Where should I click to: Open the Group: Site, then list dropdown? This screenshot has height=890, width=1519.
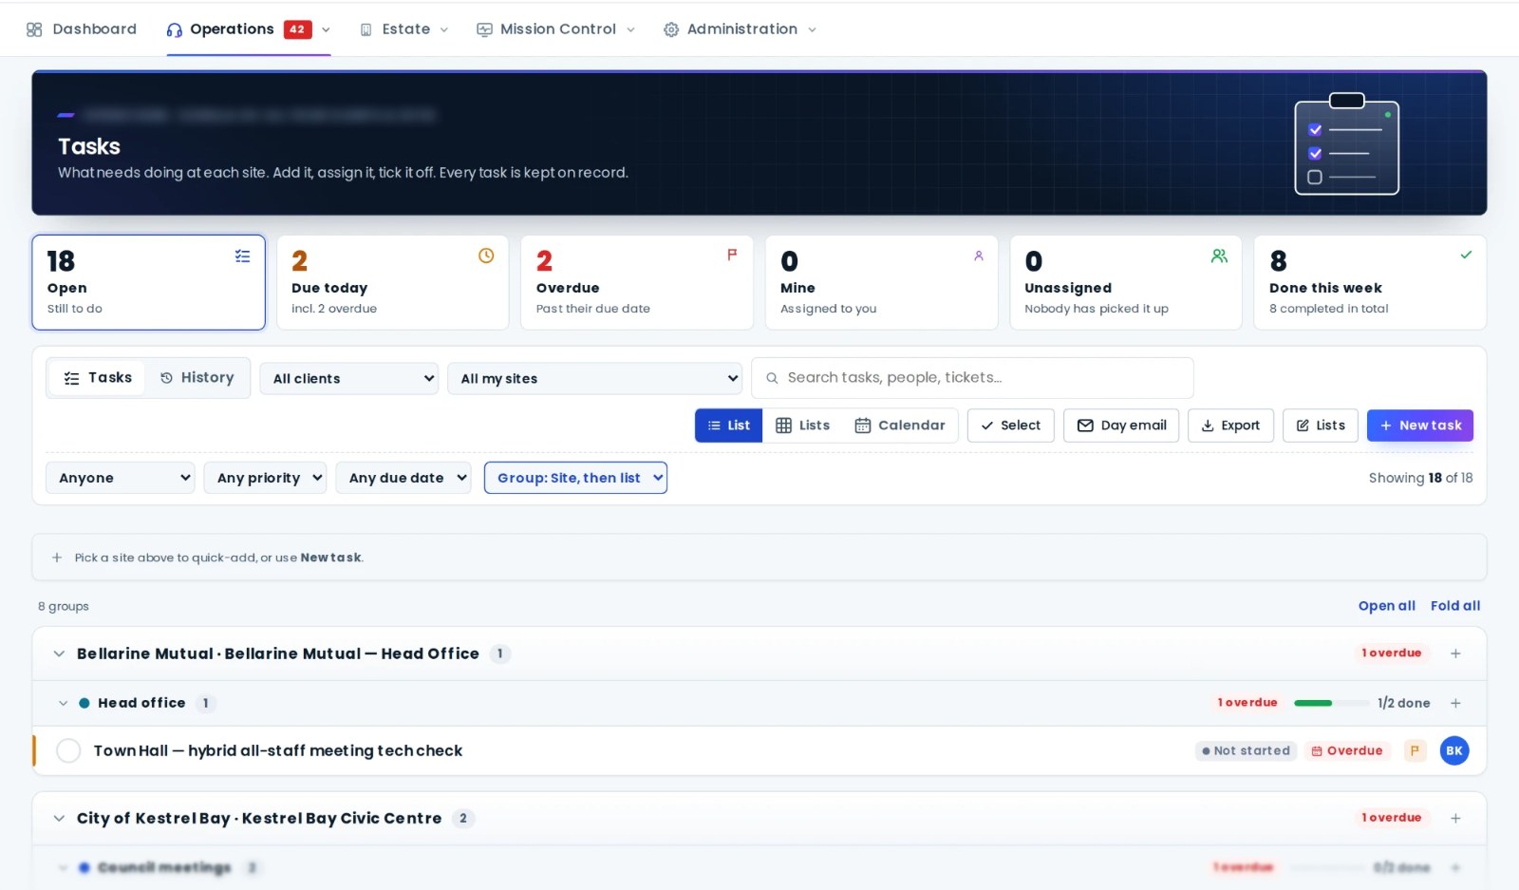[575, 478]
